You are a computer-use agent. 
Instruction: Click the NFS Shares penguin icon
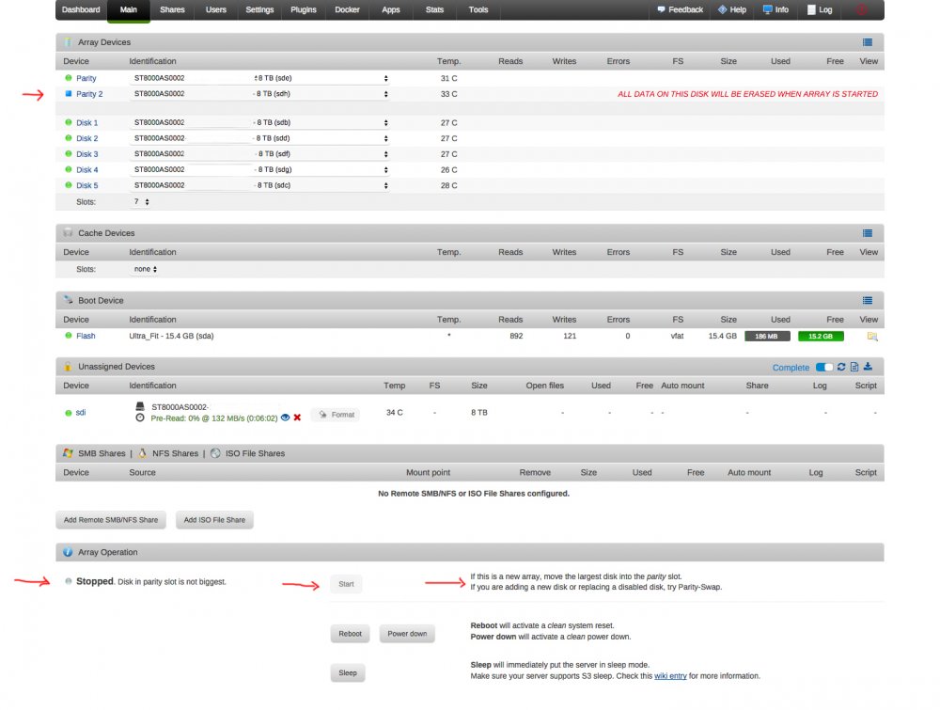(142, 453)
